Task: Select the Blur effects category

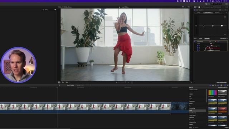Action: point(190,106)
